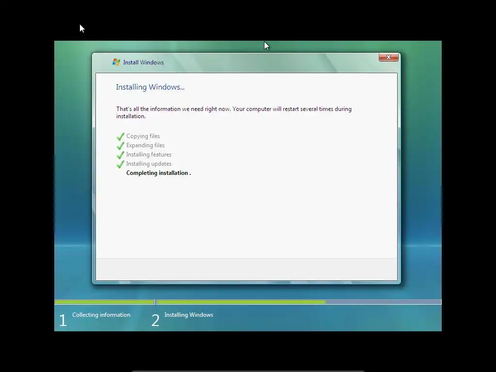Click the 'Installing Windows...' heading
The width and height of the screenshot is (496, 372).
(150, 87)
